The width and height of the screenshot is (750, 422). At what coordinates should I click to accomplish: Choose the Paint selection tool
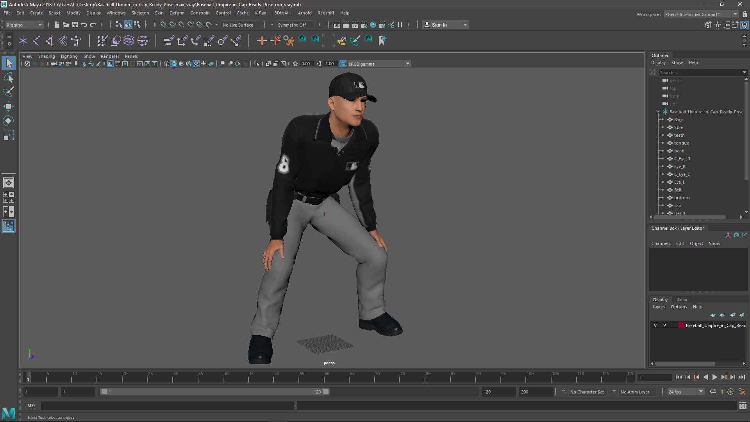pyautogui.click(x=9, y=92)
